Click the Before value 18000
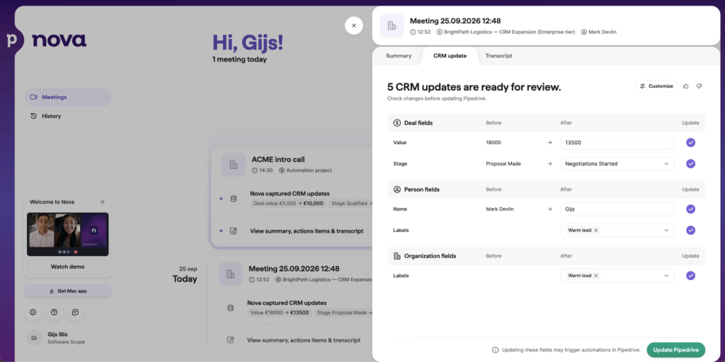The image size is (725, 362). click(x=493, y=143)
